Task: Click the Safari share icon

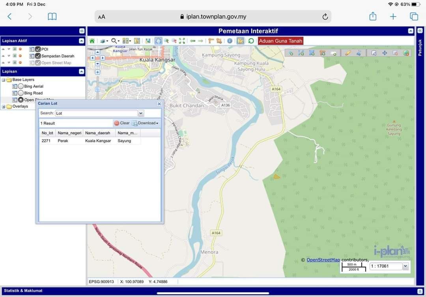Action: pyautogui.click(x=373, y=17)
